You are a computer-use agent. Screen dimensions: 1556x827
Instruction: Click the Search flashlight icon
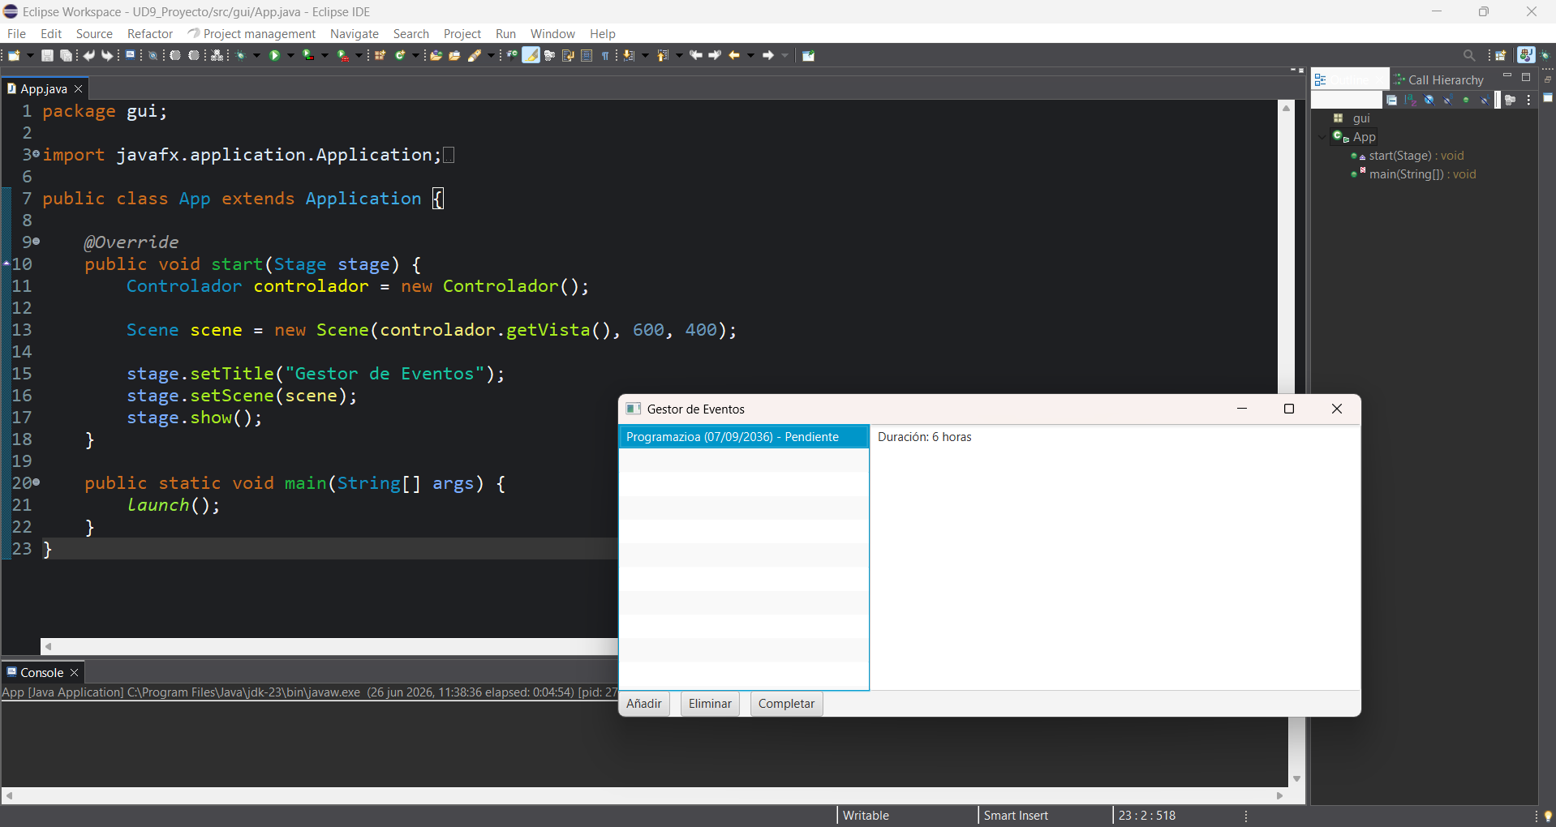[x=475, y=55]
